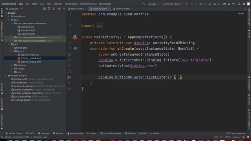Viewport: 251px width, 141px height.
Task: Open Build Variants side tab
Action: (2, 121)
